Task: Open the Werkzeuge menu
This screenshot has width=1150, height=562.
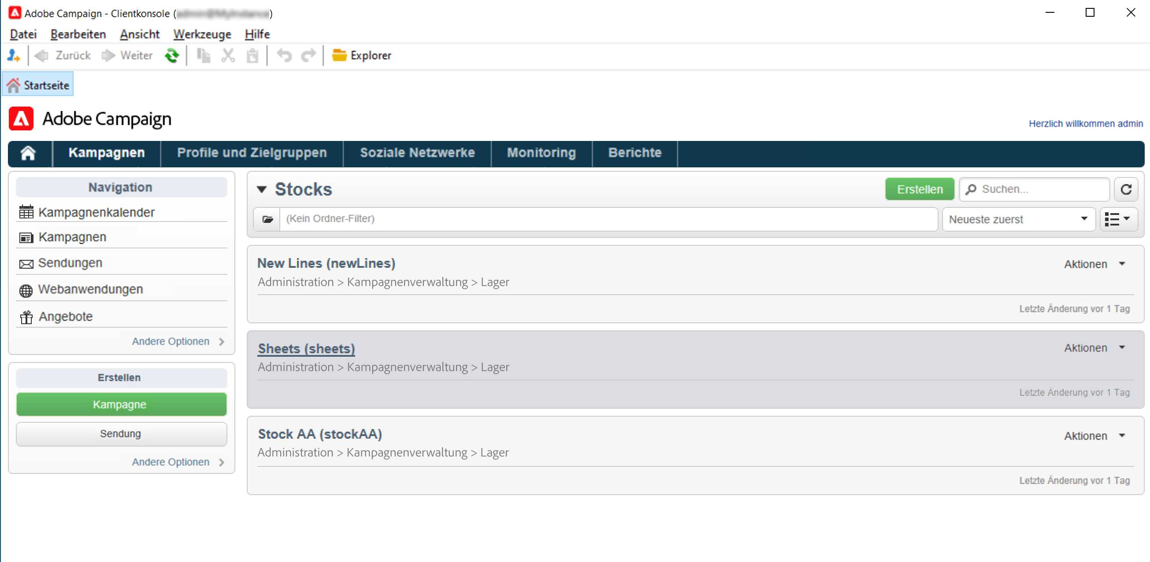Action: coord(202,34)
